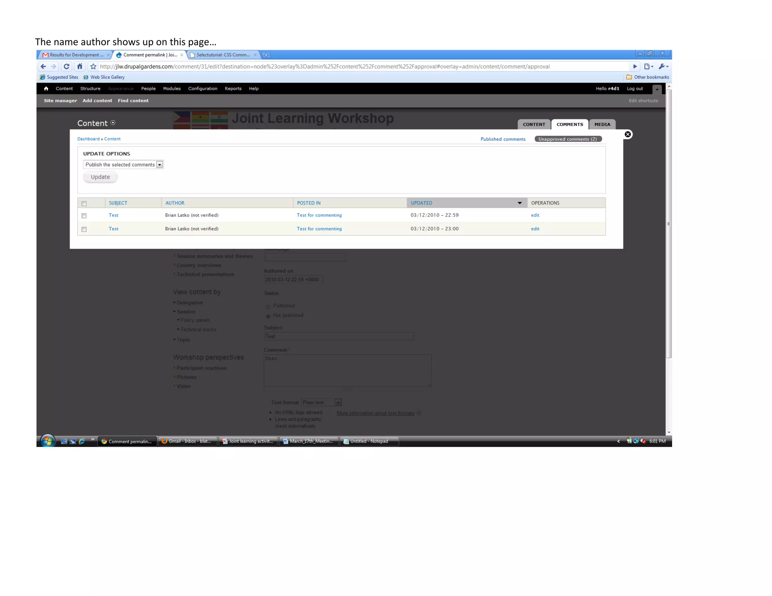Click the Updated column sort arrow
This screenshot has width=772, height=596.
pyautogui.click(x=519, y=203)
